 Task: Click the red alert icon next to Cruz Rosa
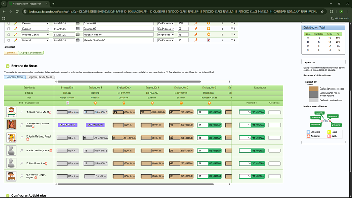46,163
